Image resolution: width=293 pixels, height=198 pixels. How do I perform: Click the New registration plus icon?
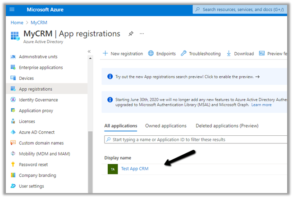105,54
